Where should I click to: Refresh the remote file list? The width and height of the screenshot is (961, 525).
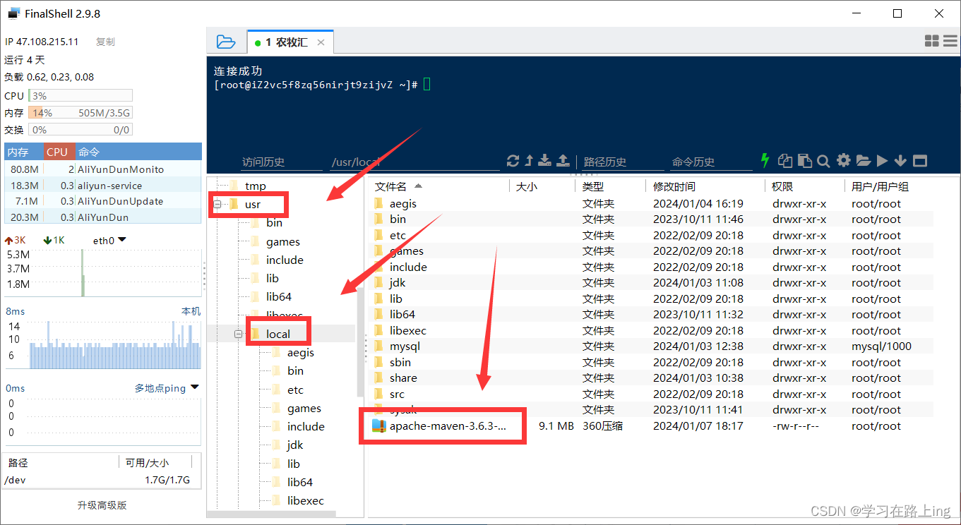pos(513,161)
